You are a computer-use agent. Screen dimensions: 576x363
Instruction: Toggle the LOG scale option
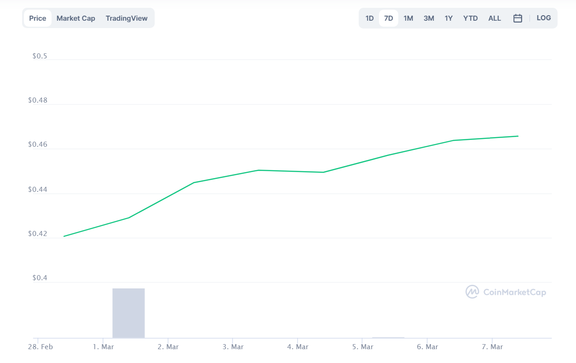544,18
